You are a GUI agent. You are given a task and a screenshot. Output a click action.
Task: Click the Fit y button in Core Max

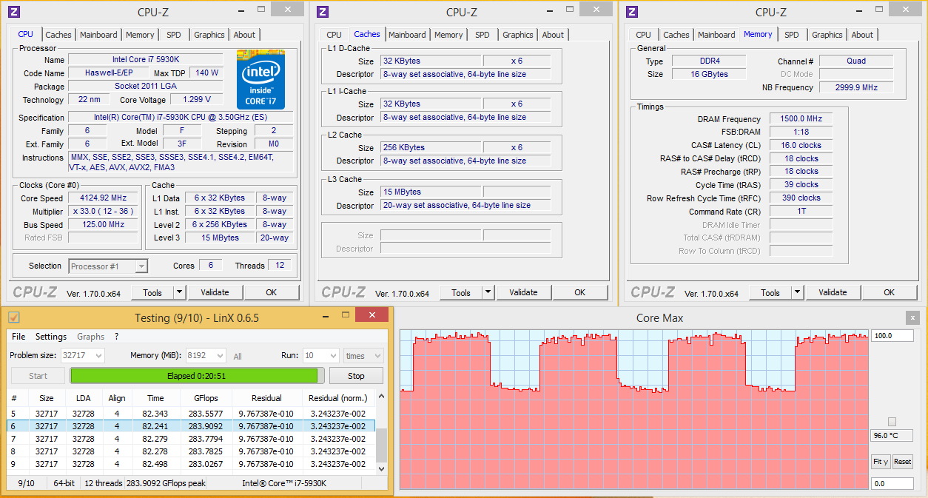[880, 462]
